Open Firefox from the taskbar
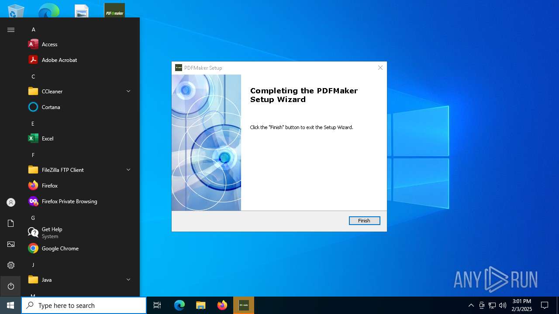The image size is (559, 314). point(222,305)
